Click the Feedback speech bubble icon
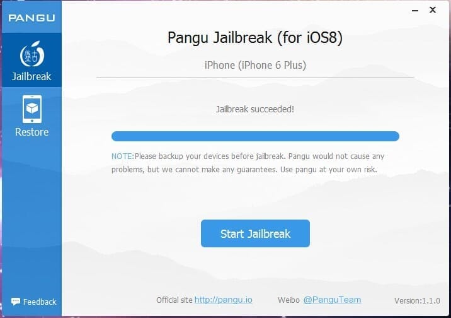 tap(16, 302)
